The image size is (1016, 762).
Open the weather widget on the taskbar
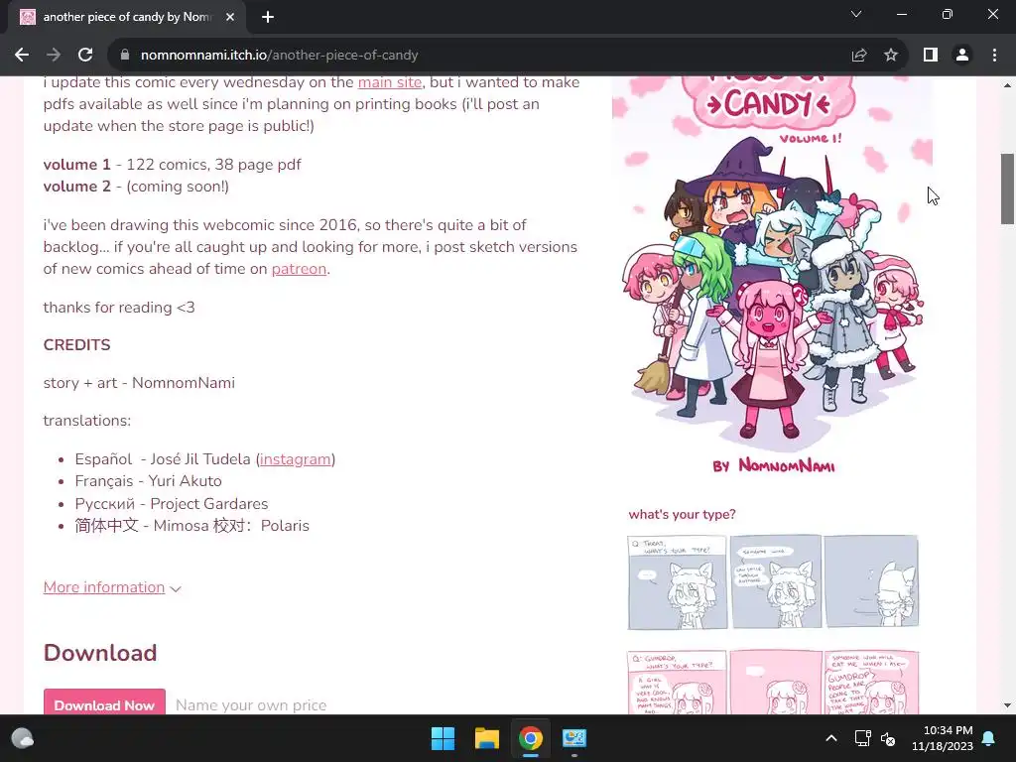point(23,738)
